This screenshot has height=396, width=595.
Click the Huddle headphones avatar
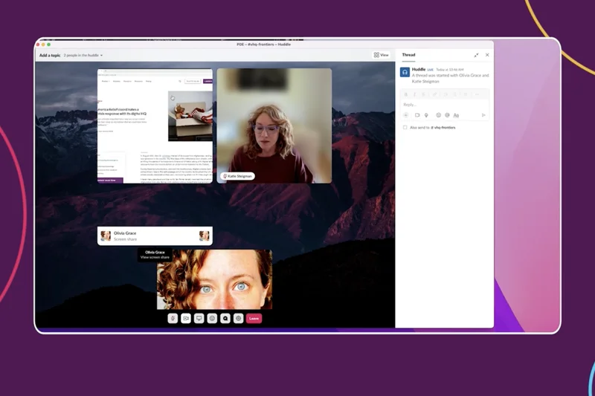[405, 72]
